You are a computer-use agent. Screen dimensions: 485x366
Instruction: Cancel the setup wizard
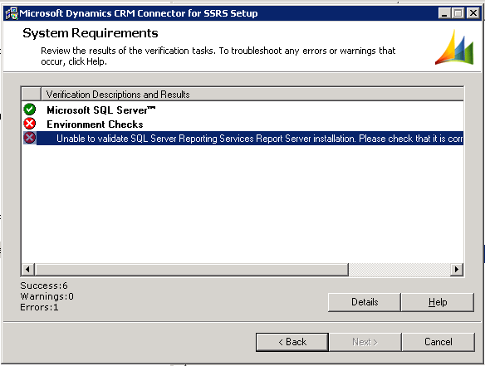(438, 342)
